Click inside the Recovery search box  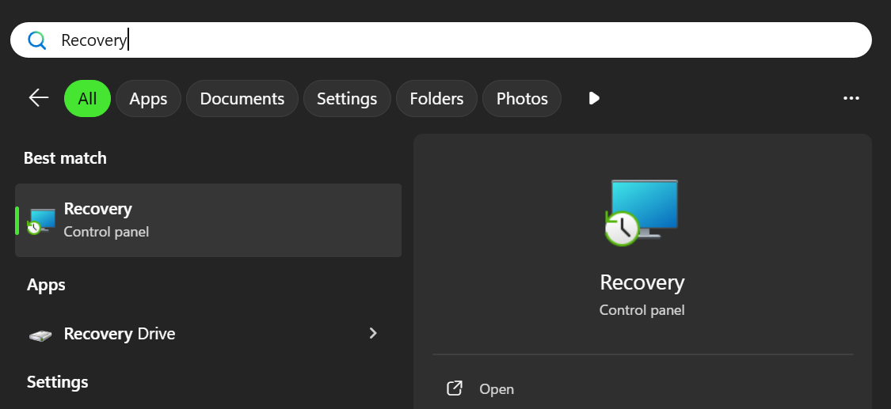click(441, 40)
